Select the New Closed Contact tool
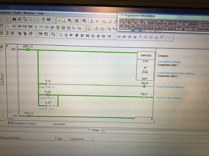The height and width of the screenshot is (156, 209). (x=20, y=26)
